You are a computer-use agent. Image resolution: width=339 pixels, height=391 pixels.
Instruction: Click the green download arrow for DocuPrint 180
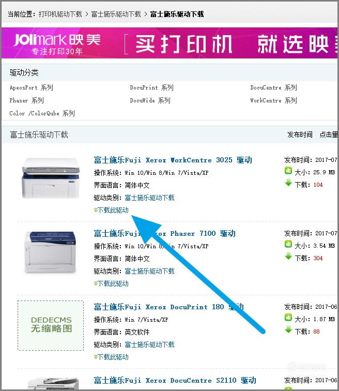(x=288, y=329)
